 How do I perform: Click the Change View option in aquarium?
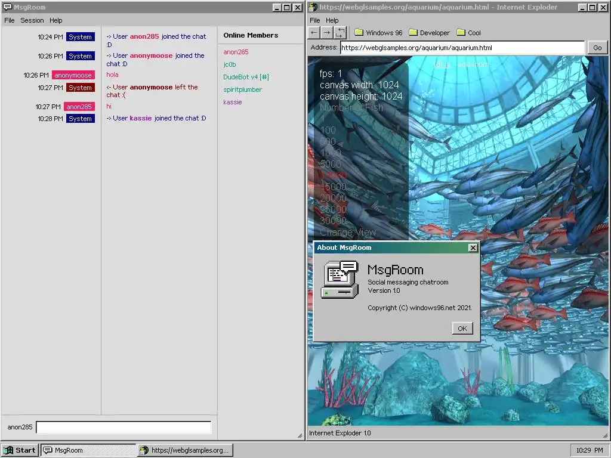click(x=348, y=233)
